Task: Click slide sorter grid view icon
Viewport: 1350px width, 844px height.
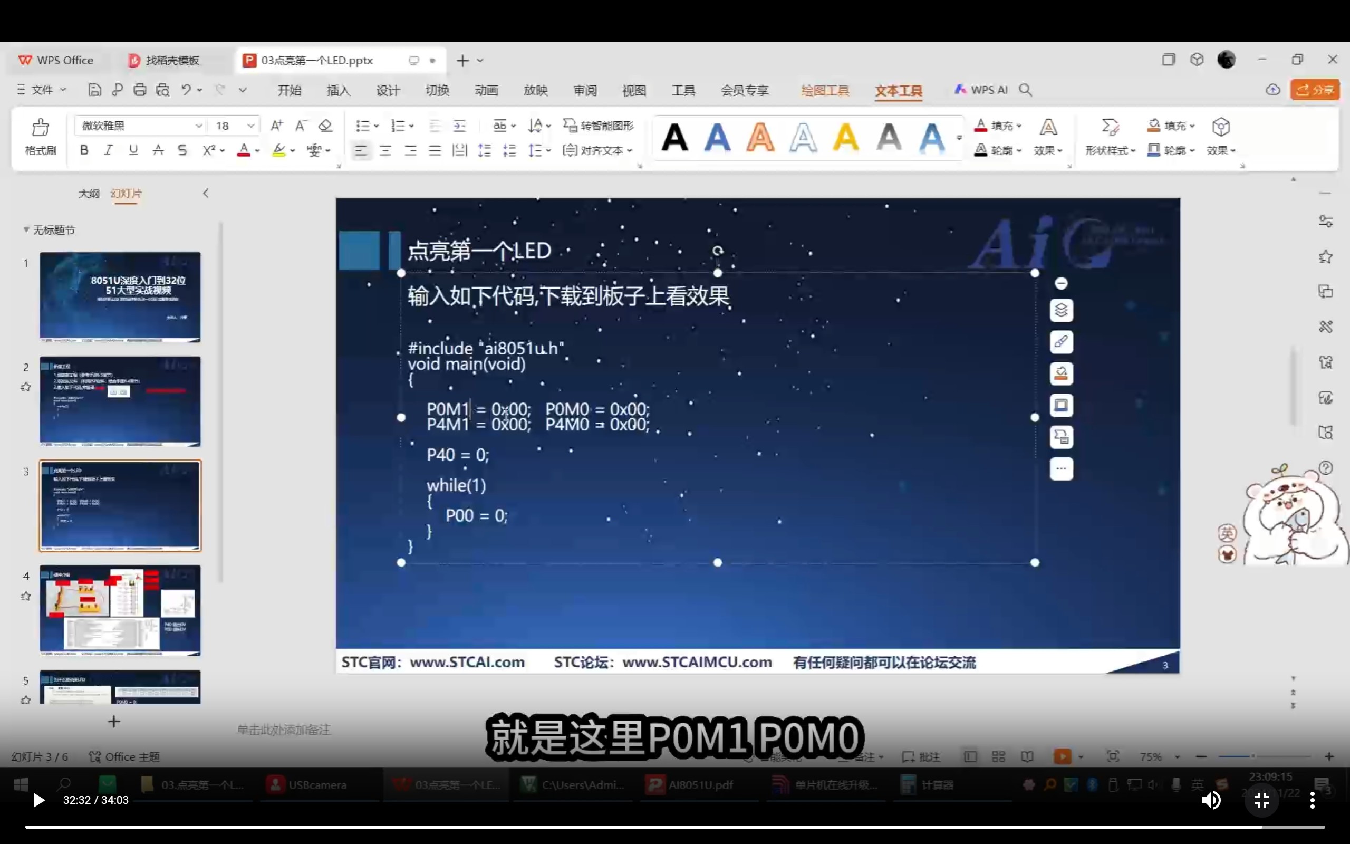Action: click(x=999, y=757)
